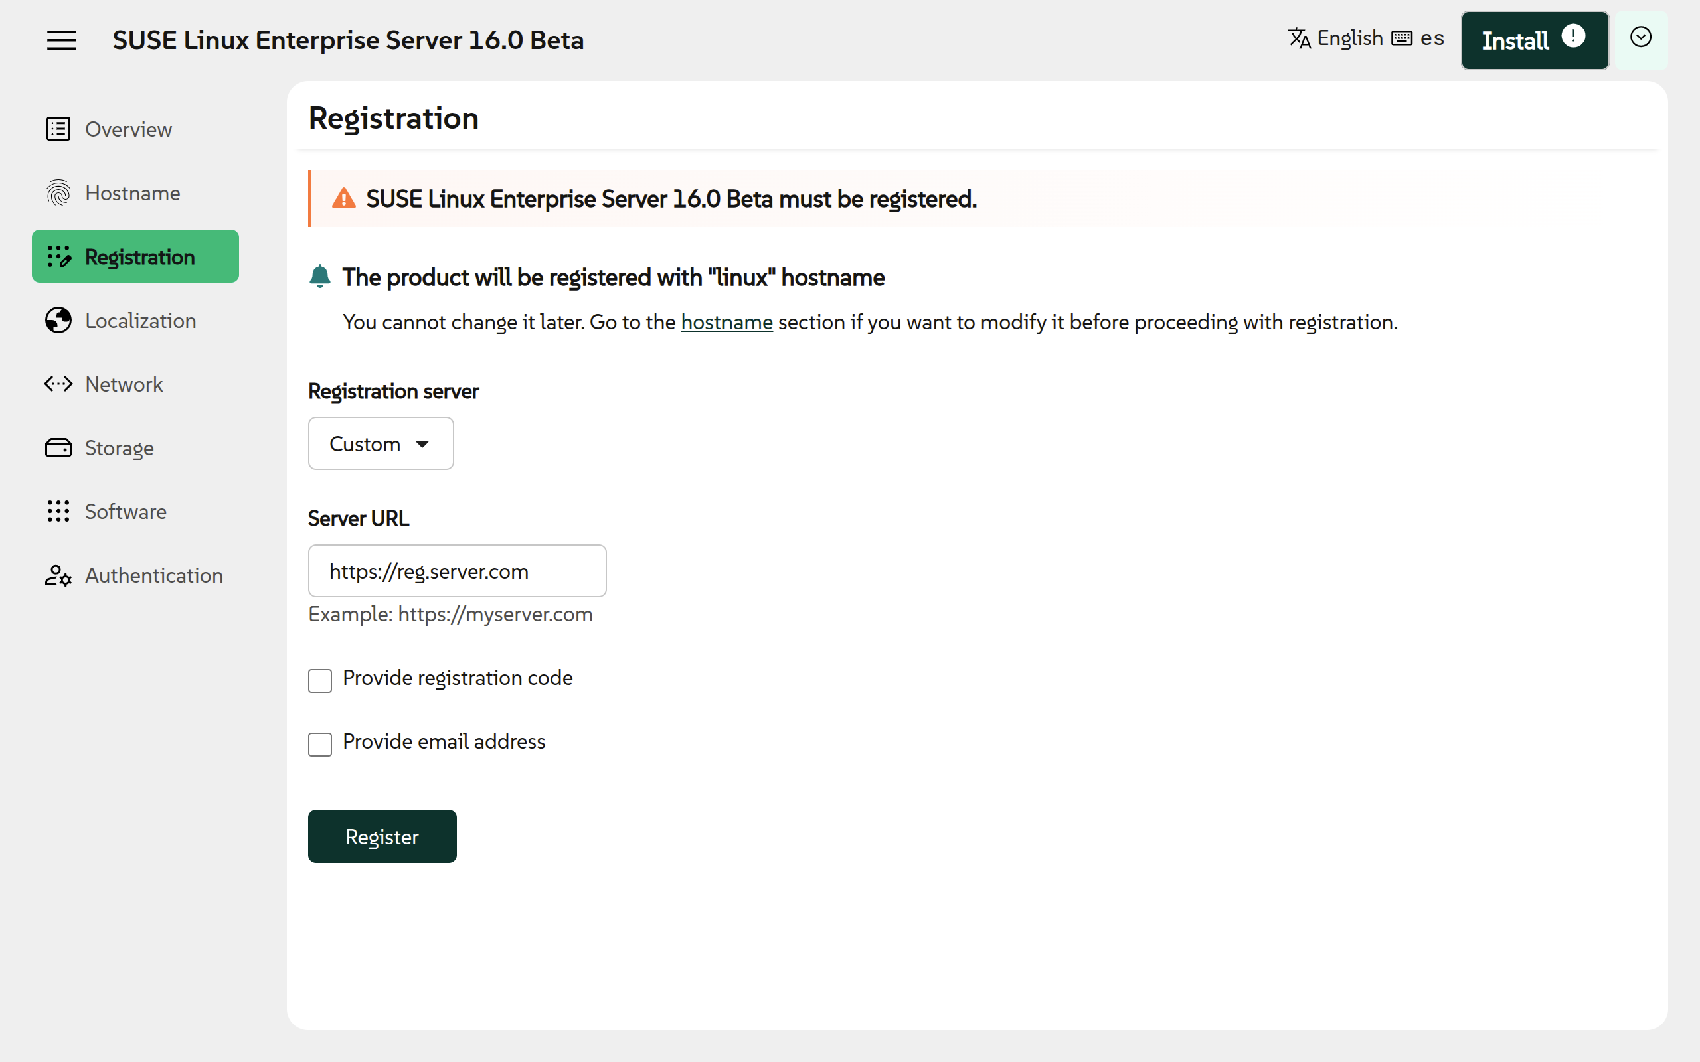Viewport: 1700px width, 1062px height.
Task: Click the SUSE Linux Enterprise Server title
Action: [348, 40]
